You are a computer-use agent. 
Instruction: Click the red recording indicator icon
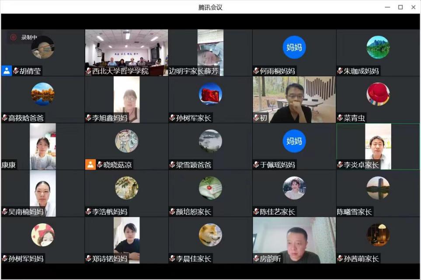[14, 38]
